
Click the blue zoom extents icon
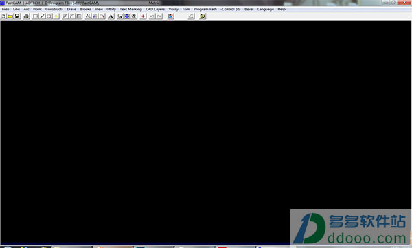(x=127, y=16)
